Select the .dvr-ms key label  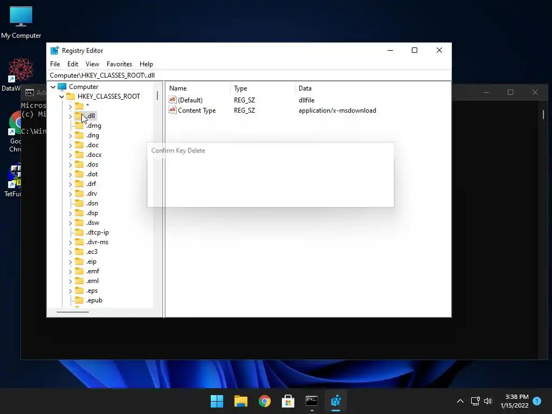pyautogui.click(x=97, y=242)
